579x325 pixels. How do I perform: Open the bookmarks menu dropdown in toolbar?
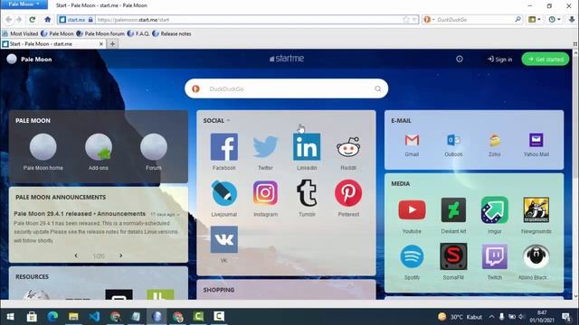point(535,20)
